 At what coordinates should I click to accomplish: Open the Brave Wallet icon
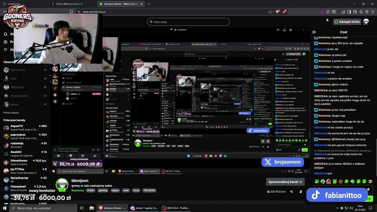coord(355,12)
